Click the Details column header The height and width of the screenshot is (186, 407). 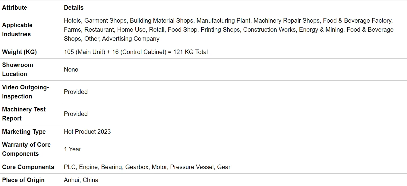pyautogui.click(x=74, y=8)
